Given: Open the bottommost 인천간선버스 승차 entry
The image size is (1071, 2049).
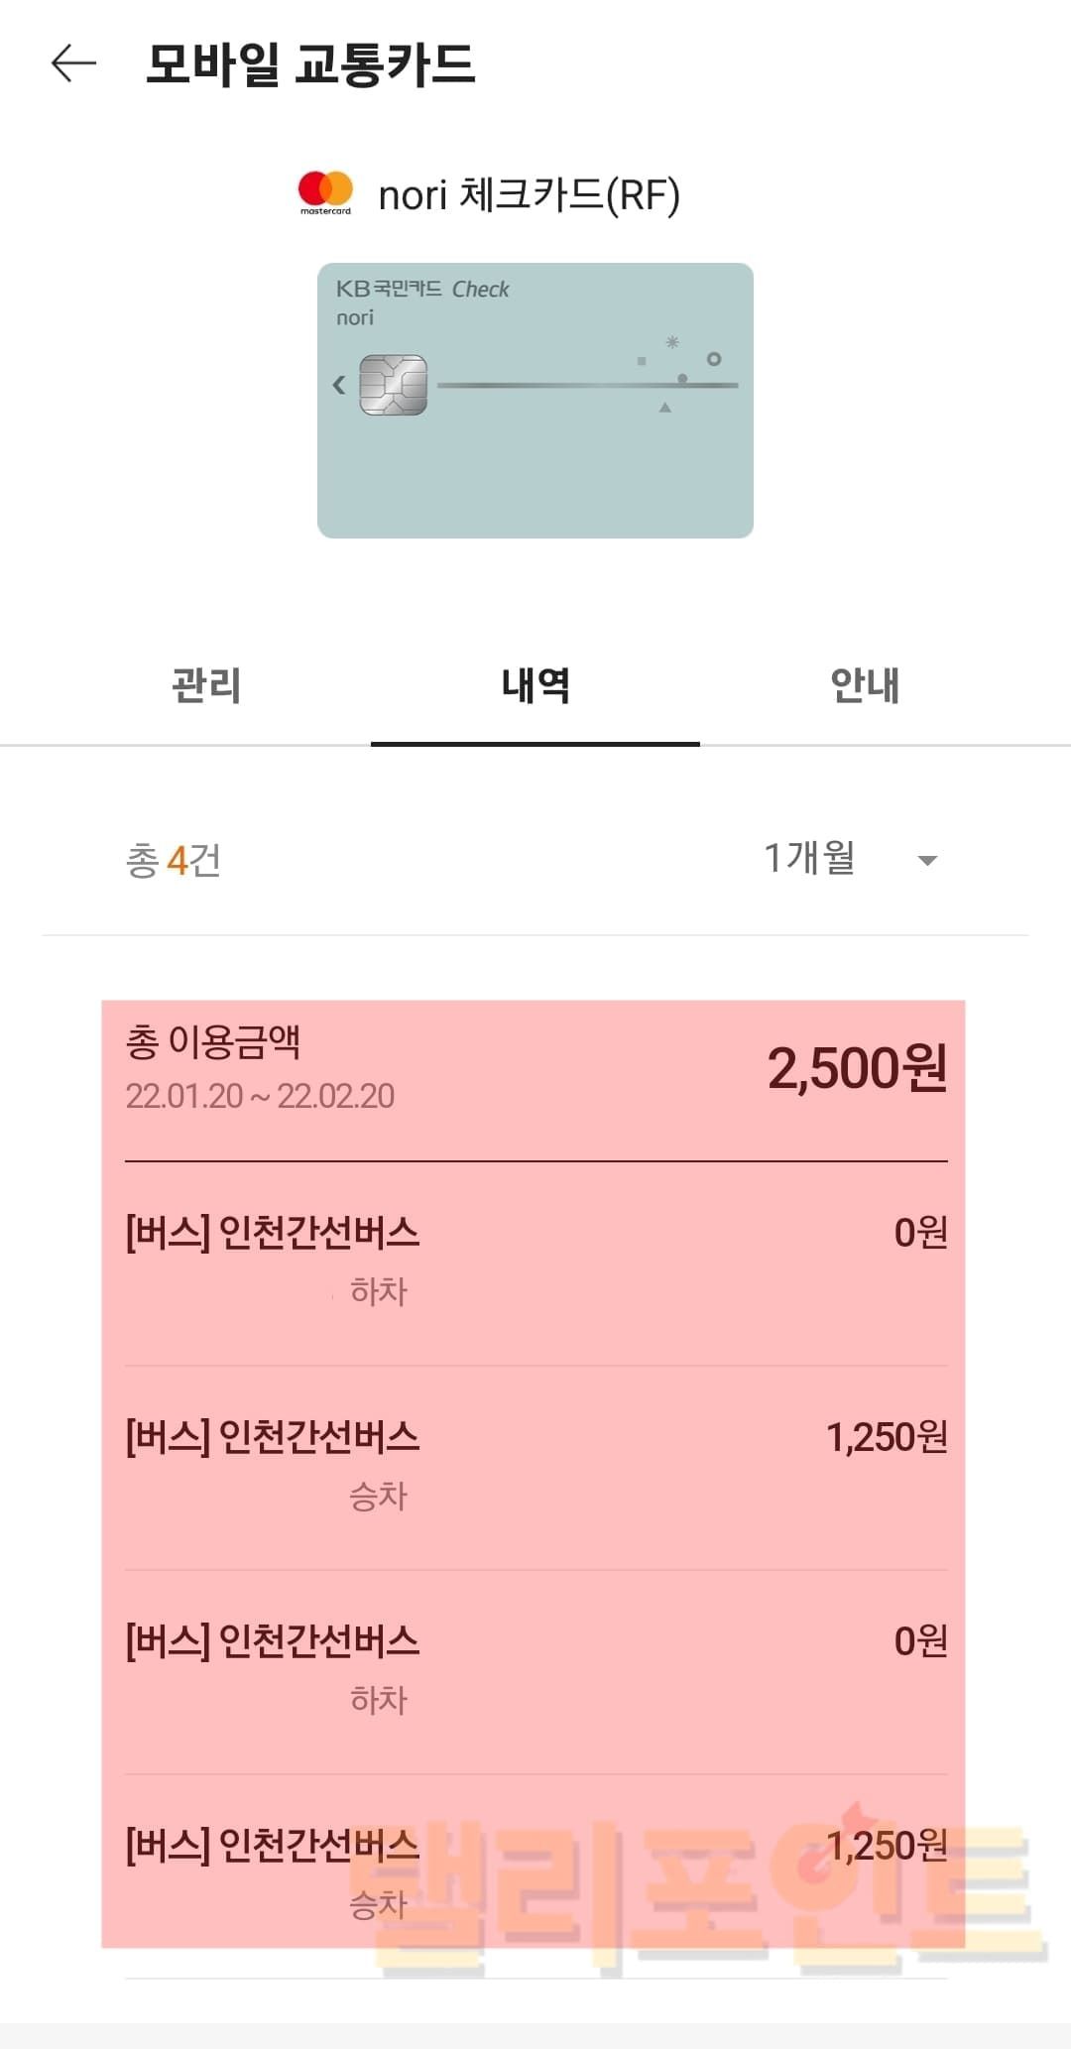Looking at the screenshot, I should coord(535,1872).
